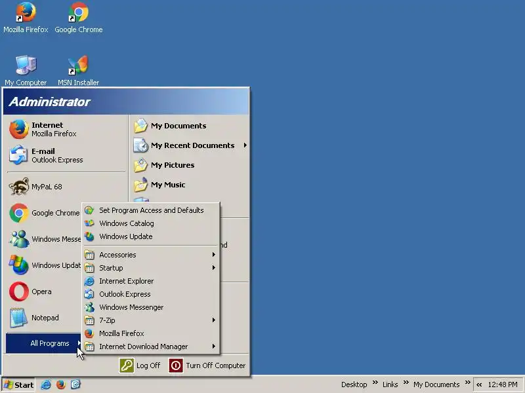The image size is (525, 393).
Task: Click All Programs
Action: (43, 343)
